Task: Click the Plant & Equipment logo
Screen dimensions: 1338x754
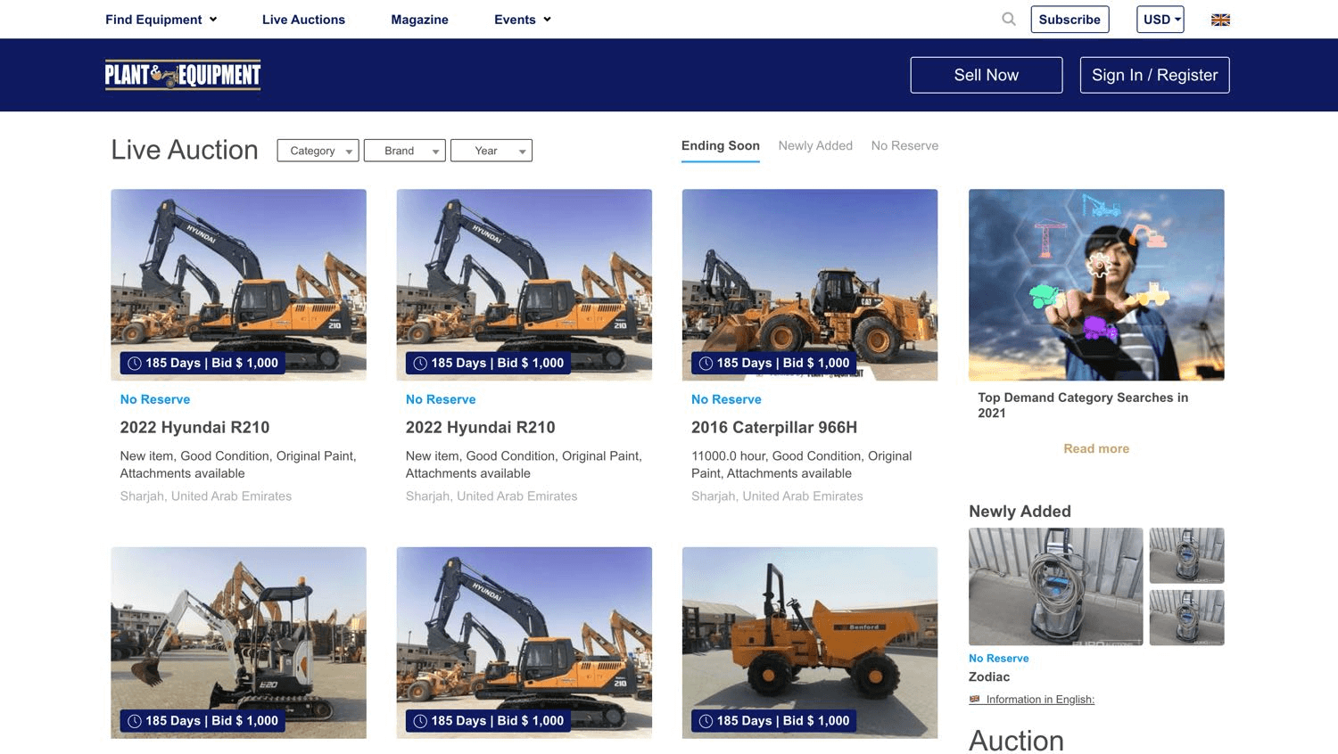Action: point(183,75)
